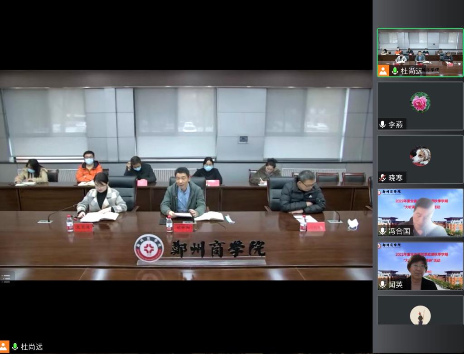Click the green microphone icon in 杜尚远's thumbnail
The height and width of the screenshot is (354, 464).
[x=395, y=71]
